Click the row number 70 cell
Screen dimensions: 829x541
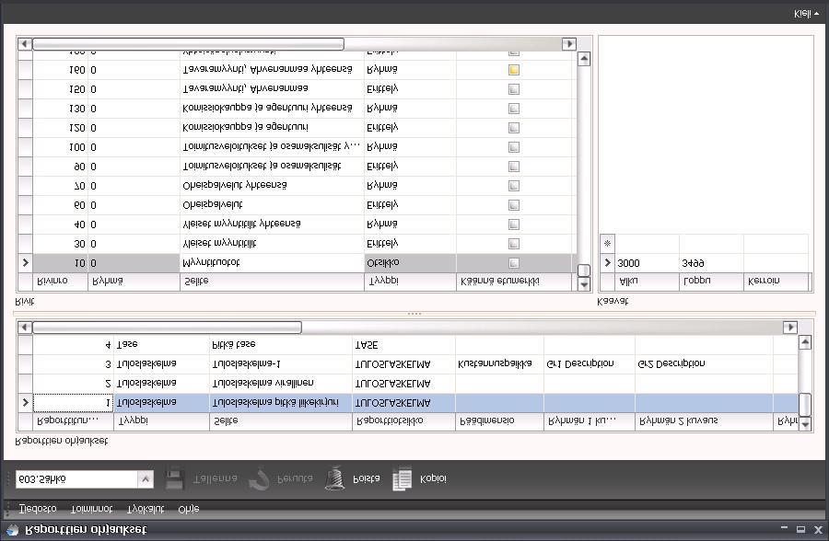[x=60, y=186]
